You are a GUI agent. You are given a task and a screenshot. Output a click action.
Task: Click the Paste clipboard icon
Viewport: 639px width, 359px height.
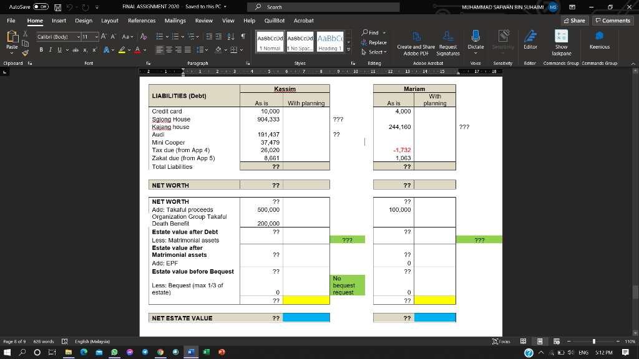coord(12,37)
